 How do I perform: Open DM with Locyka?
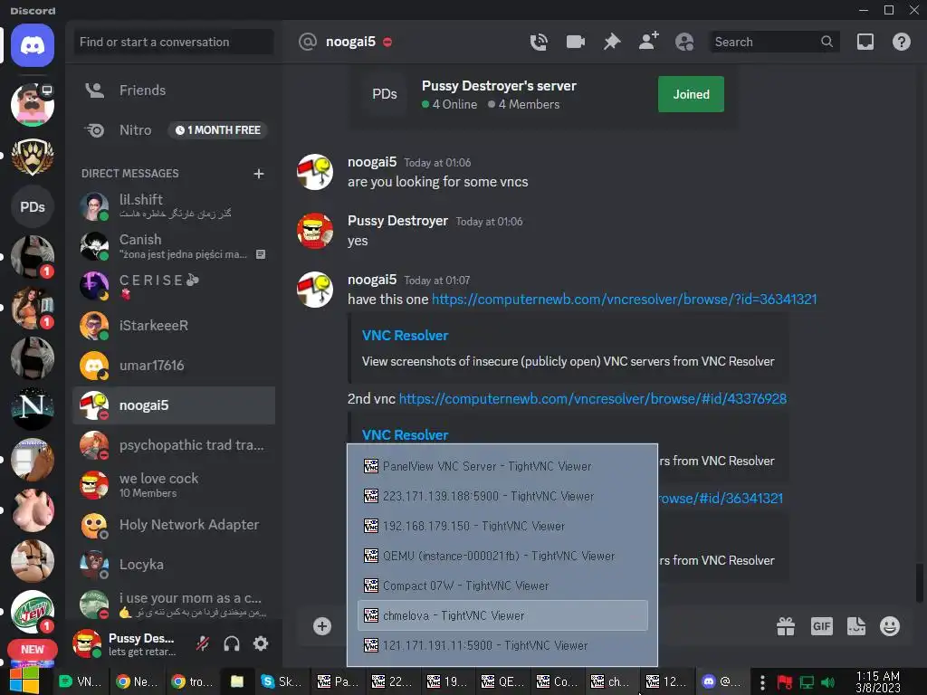click(x=174, y=565)
